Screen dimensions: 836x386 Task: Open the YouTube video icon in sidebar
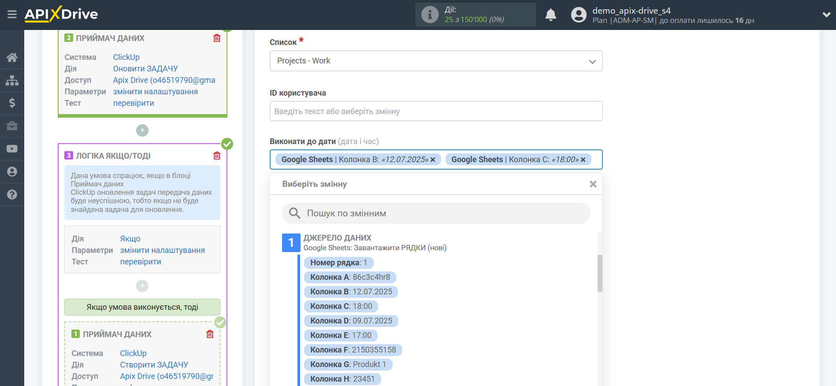(x=12, y=149)
